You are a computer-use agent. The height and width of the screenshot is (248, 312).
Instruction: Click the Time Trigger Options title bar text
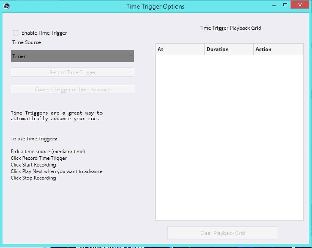click(155, 7)
